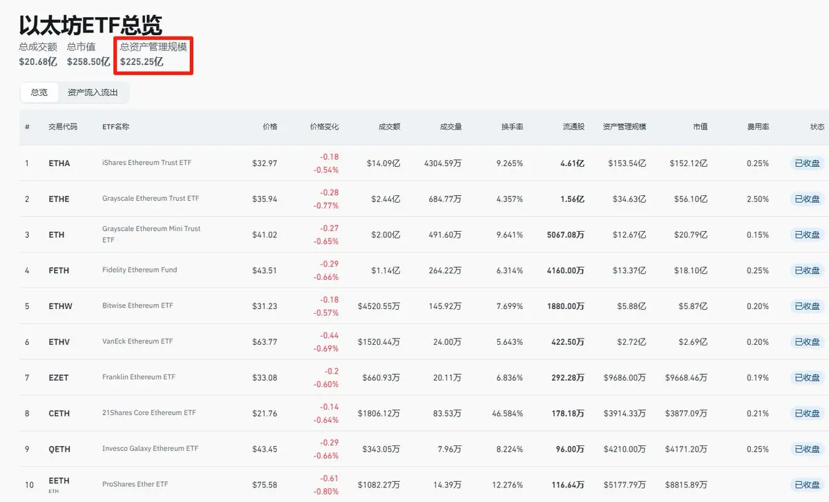Select Grayscale Ethereum Trust ETF name
The width and height of the screenshot is (829, 502).
[x=151, y=199]
